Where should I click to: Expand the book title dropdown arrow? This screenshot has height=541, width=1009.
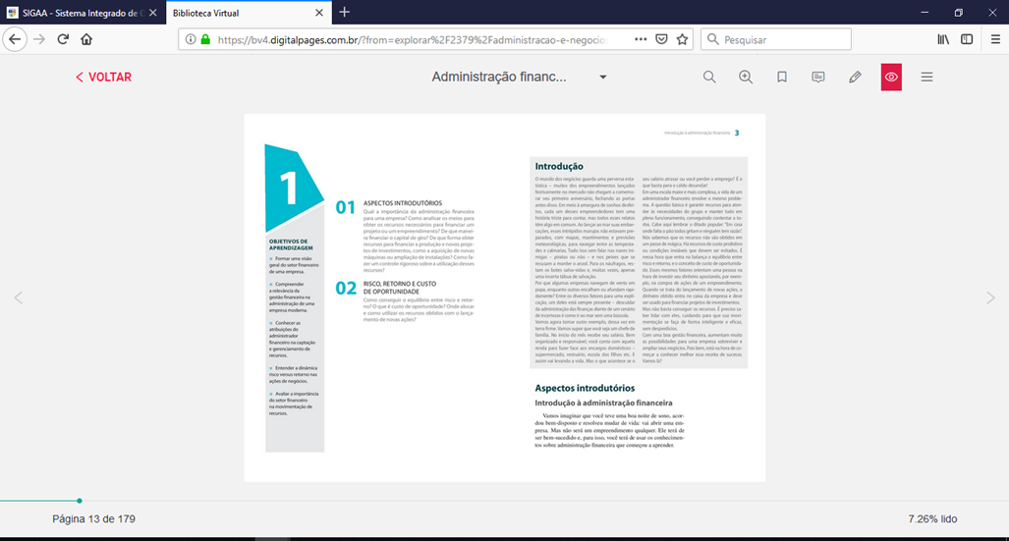click(603, 77)
